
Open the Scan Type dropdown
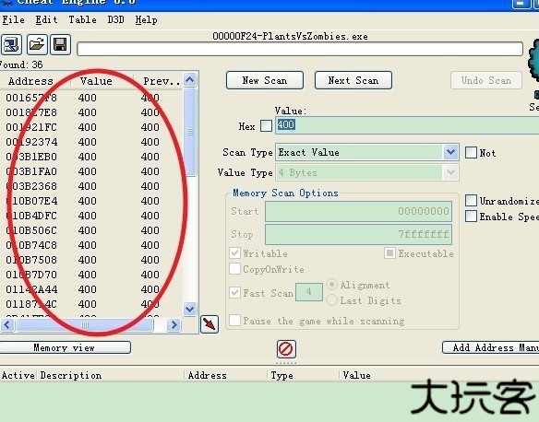click(x=450, y=152)
